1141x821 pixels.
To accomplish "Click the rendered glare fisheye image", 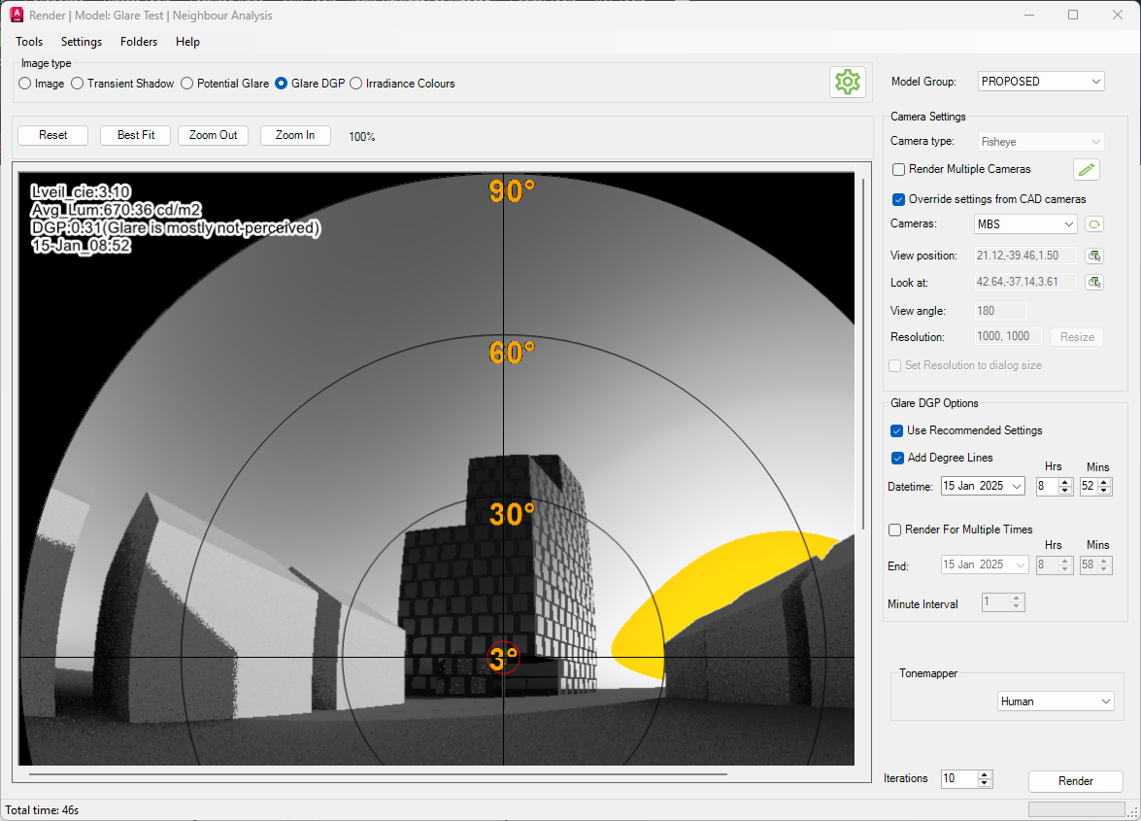I will point(437,468).
